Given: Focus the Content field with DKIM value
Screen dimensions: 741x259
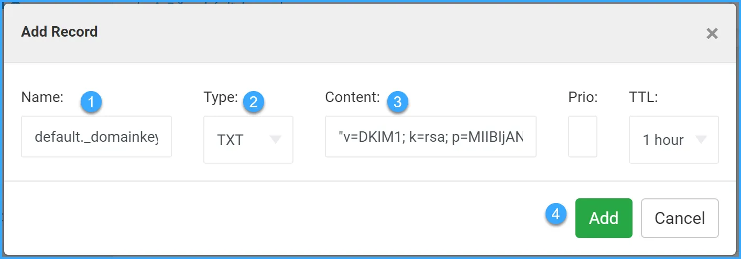Looking at the screenshot, I should [x=431, y=137].
